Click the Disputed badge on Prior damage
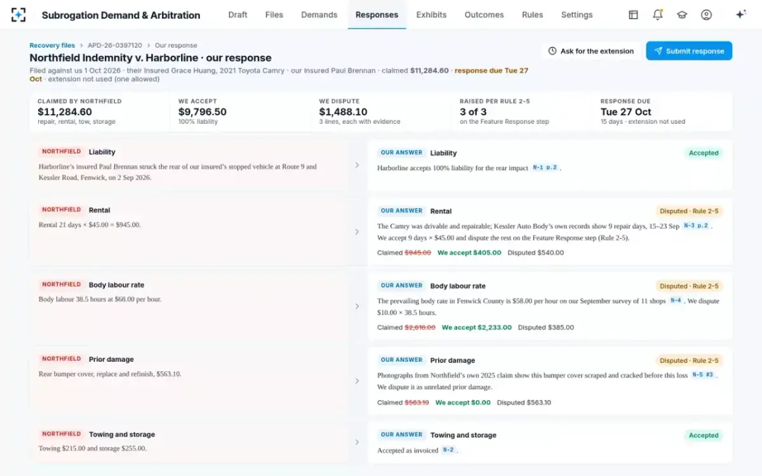 (689, 360)
